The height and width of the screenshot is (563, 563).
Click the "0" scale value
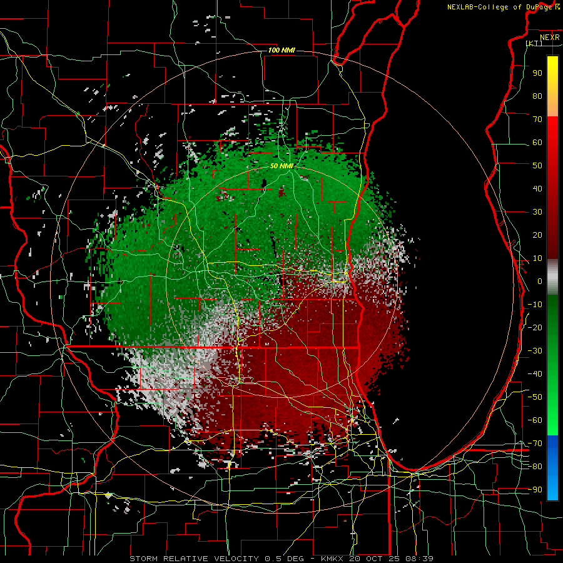point(540,281)
